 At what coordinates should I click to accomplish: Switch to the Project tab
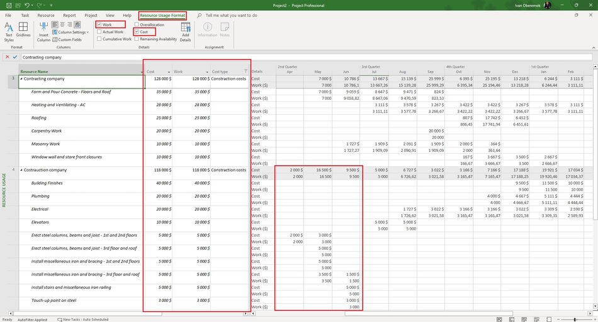point(91,15)
